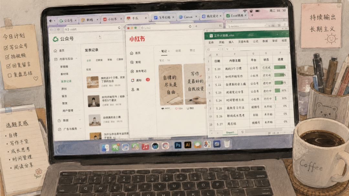Filter 发表记录 by 已群发
Screen dimensions: 349x196
click(x=99, y=60)
